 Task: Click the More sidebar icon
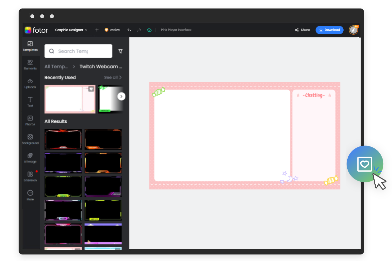(x=30, y=195)
